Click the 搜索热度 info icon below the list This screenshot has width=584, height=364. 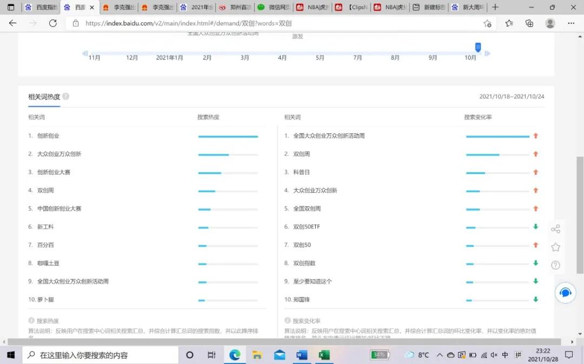pos(31,320)
